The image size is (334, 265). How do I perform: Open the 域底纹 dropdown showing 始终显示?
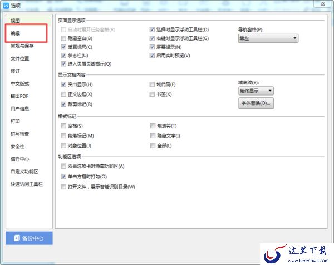[256, 91]
